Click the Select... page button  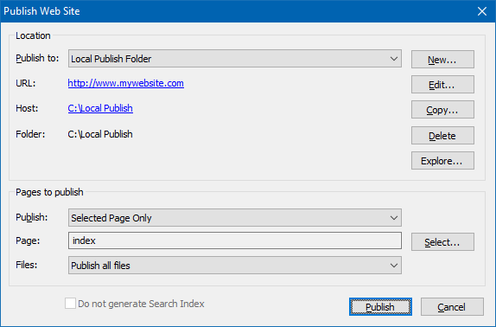[442, 242]
